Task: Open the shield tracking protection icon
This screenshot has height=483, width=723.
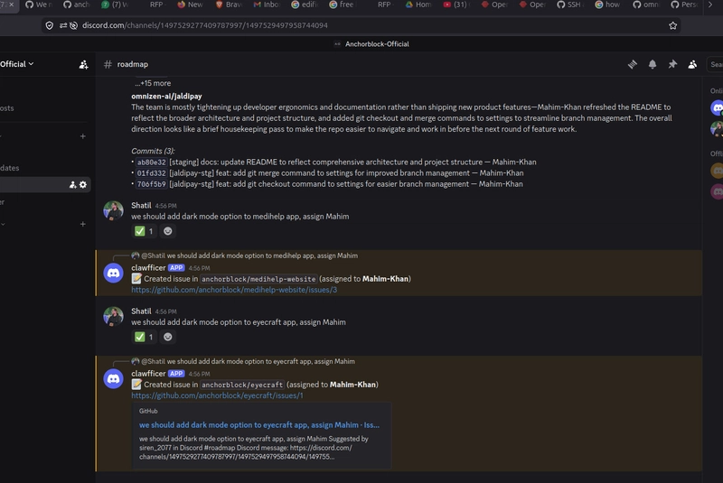Action: tap(50, 25)
